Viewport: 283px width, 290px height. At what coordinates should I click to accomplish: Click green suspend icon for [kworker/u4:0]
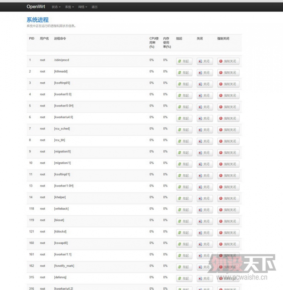pos(180,118)
